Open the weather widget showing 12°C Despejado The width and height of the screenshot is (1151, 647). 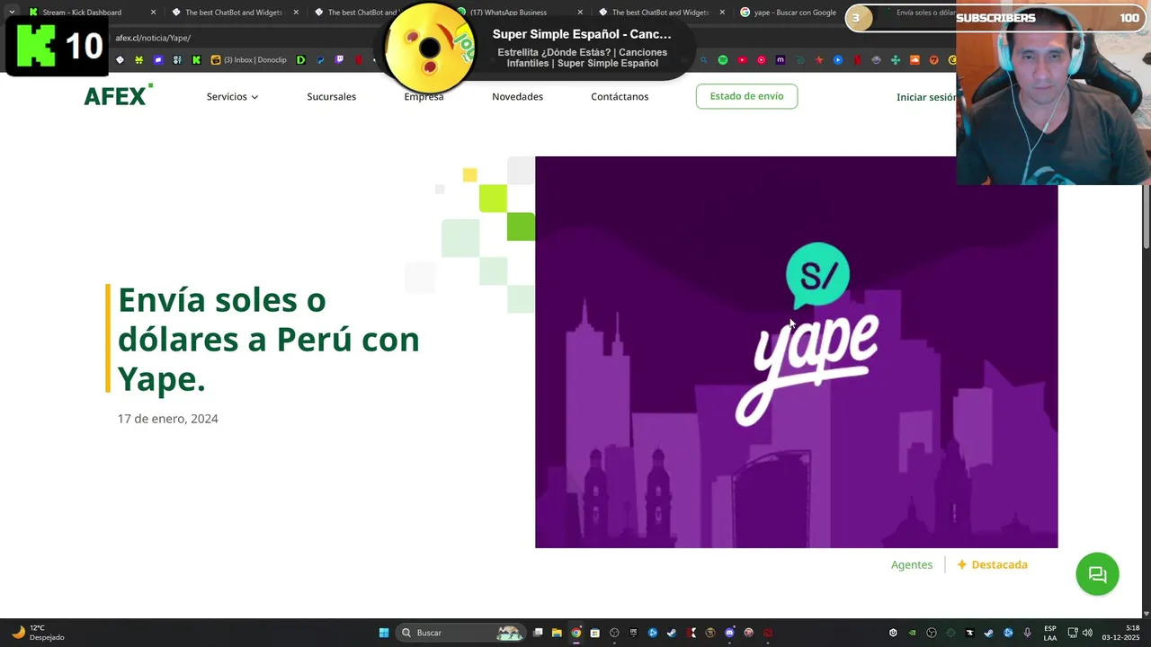pos(38,633)
